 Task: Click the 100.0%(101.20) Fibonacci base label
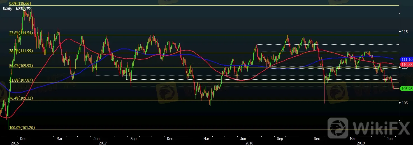[22, 128]
